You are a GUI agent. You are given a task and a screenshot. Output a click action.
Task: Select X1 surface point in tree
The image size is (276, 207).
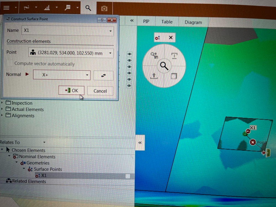(x=44, y=176)
